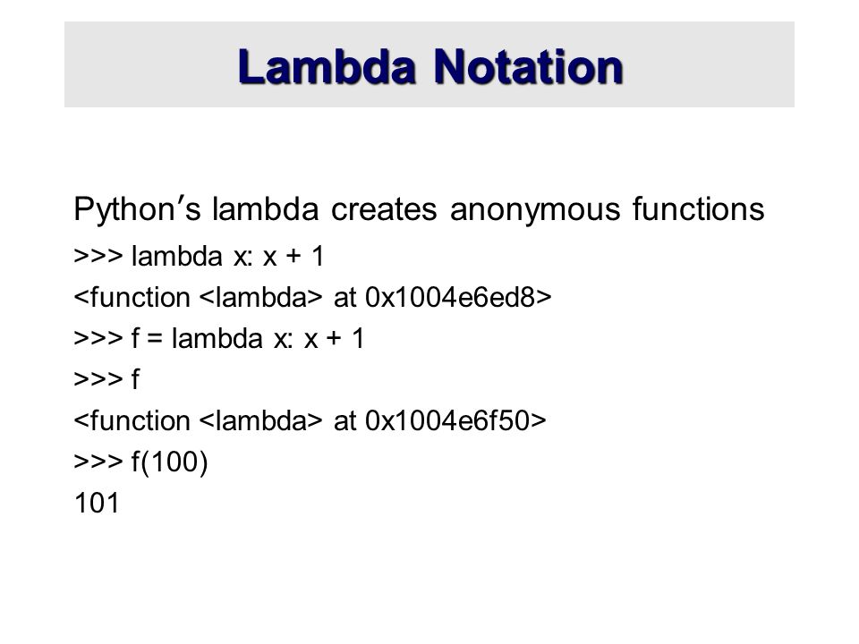Click the '>>> f(100)' call line

click(x=140, y=462)
